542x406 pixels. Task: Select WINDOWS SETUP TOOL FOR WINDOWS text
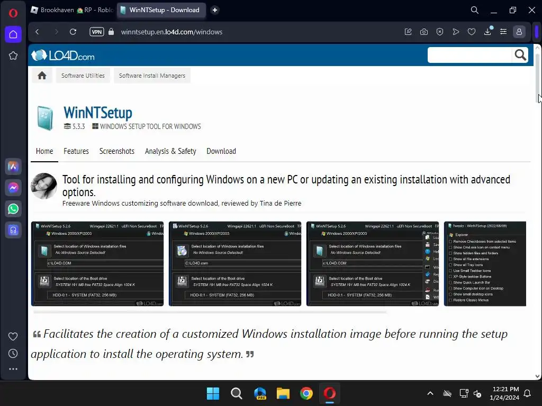[150, 126]
